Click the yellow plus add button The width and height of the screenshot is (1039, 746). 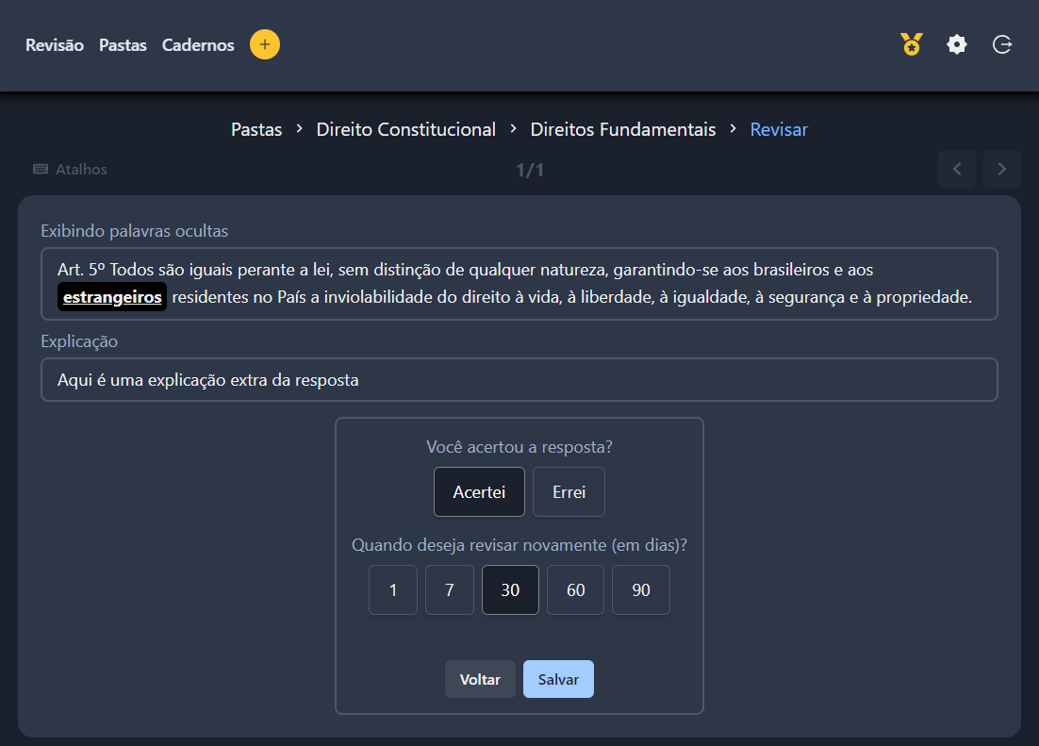pyautogui.click(x=264, y=44)
